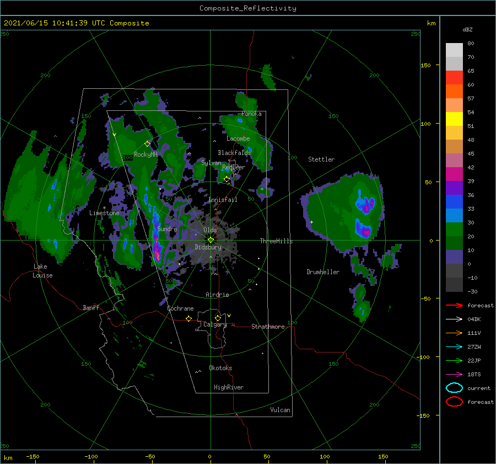This screenshot has width=496, height=464.
Task: Click the Banff label
Action: tap(91, 307)
